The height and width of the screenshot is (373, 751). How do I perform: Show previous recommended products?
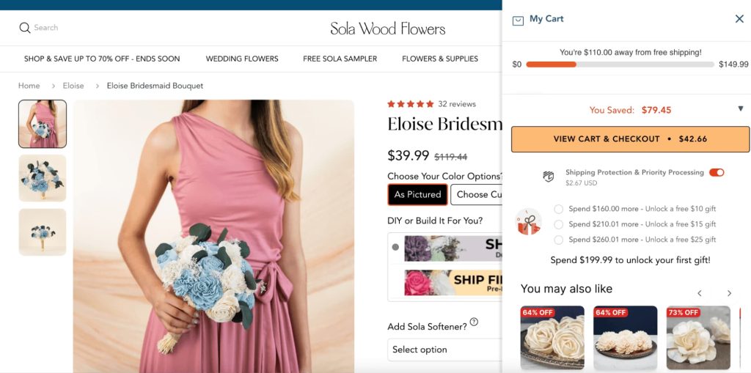click(700, 293)
